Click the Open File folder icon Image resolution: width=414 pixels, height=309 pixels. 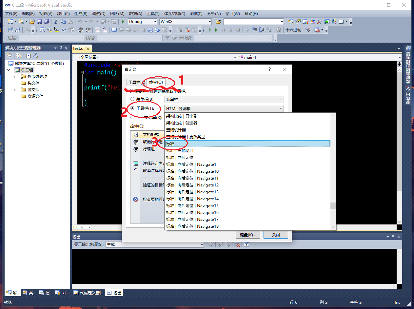pos(32,22)
